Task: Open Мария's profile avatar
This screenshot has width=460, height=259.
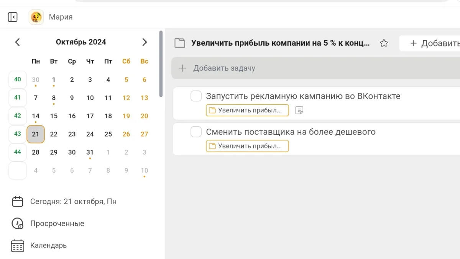Action: (36, 17)
